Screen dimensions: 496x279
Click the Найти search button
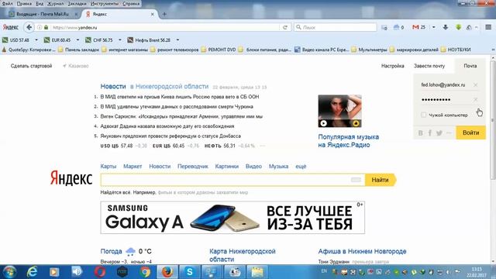pos(380,180)
